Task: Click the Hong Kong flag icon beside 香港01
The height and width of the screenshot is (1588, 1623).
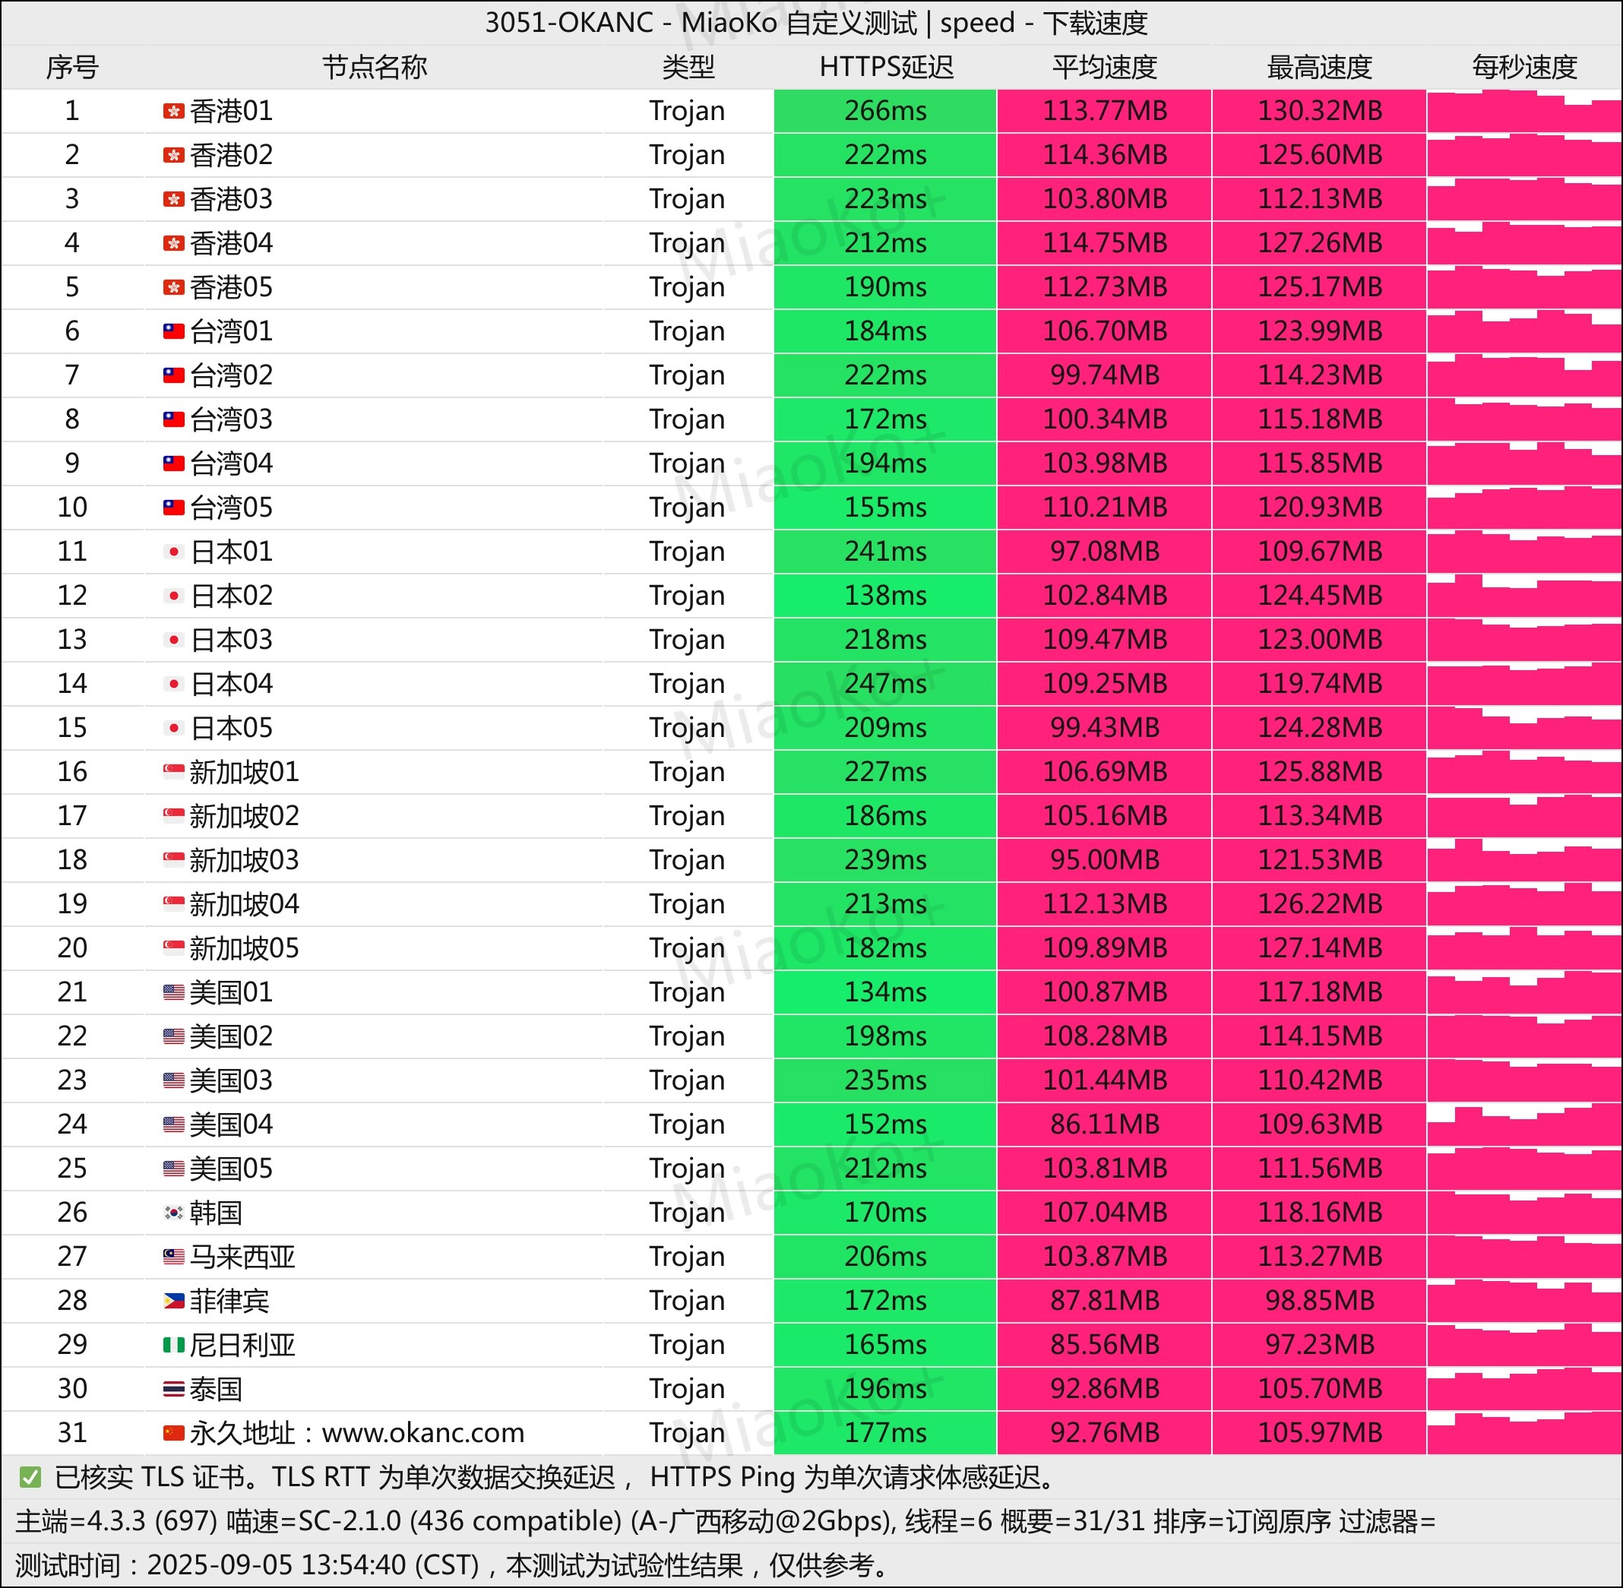Action: click(x=173, y=111)
